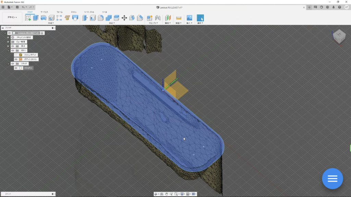Hide Body2 (9515) with its eye icon
Screen dimensions: 351x197
click(16, 59)
